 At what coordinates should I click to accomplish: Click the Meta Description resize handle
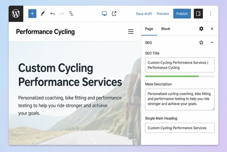213,109
